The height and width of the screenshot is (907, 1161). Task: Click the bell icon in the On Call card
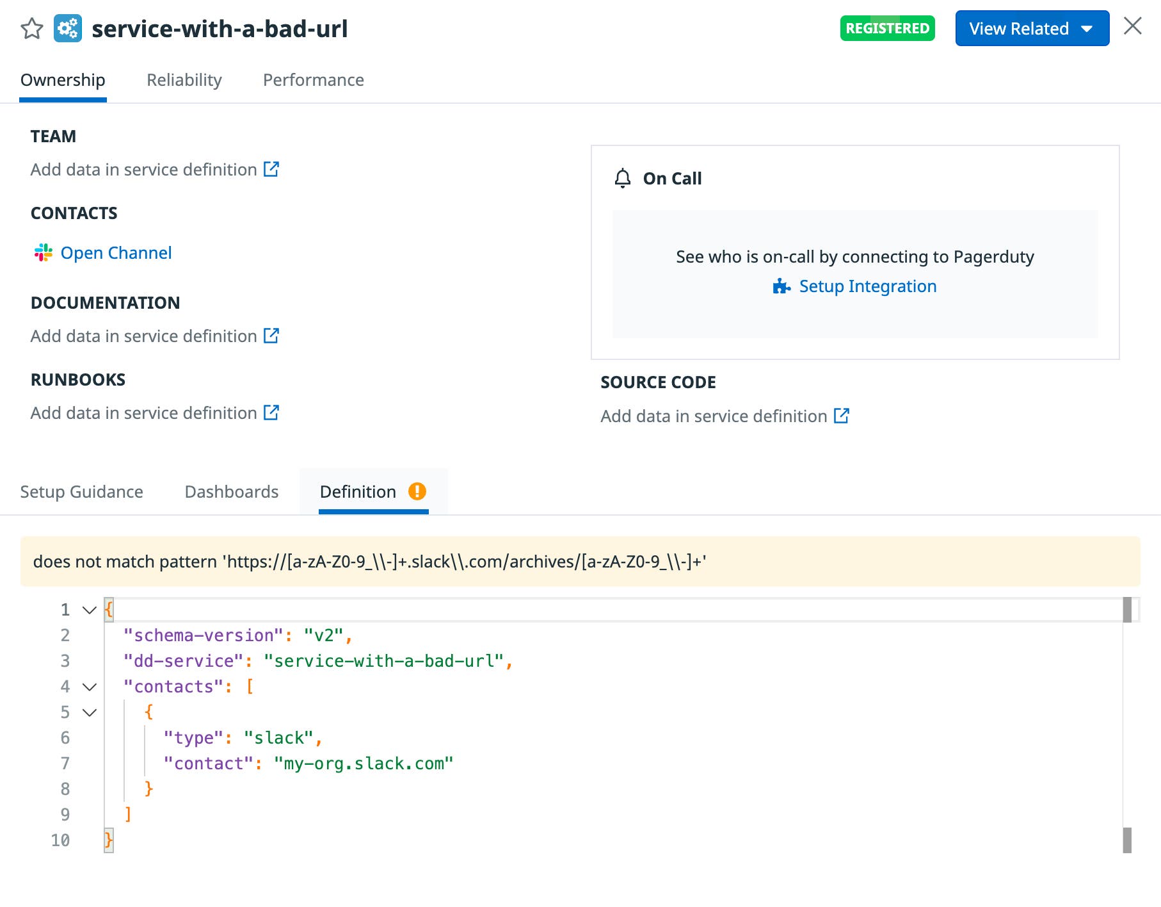point(621,179)
